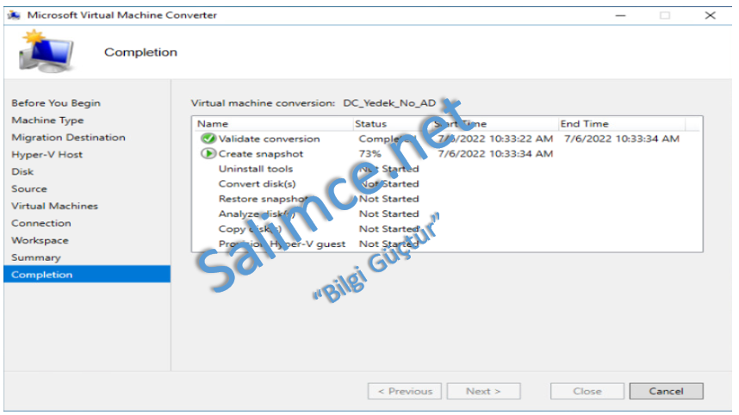Click the highlighted Completion step
739x415 pixels.
[x=42, y=275]
